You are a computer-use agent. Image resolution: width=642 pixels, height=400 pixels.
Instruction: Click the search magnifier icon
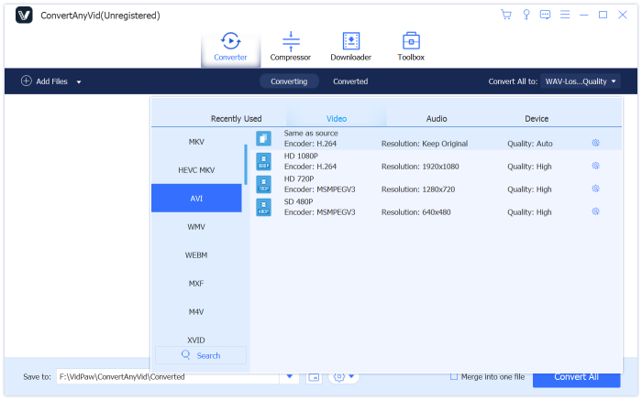(x=186, y=354)
